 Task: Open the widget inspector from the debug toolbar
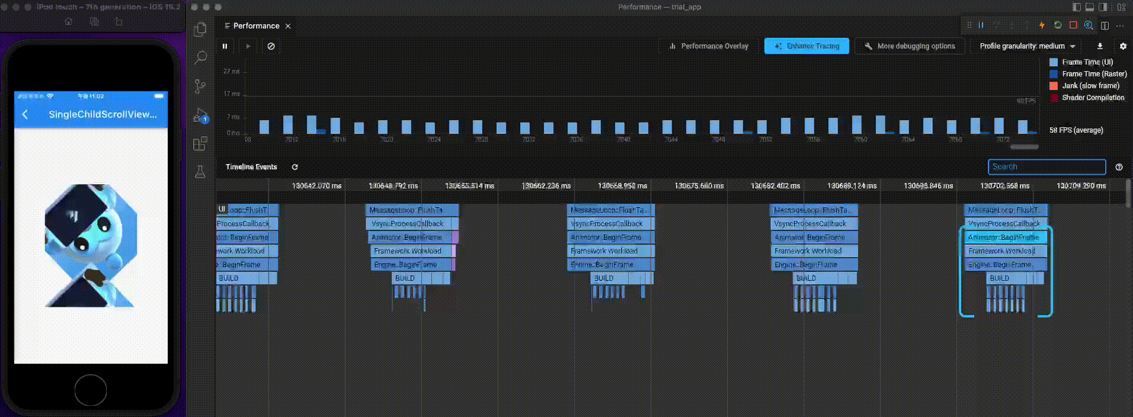[x=1089, y=25]
